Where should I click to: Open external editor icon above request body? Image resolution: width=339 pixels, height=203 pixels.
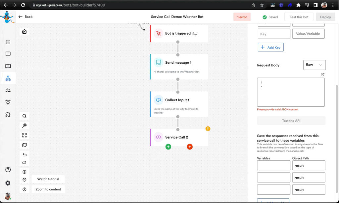click(323, 75)
